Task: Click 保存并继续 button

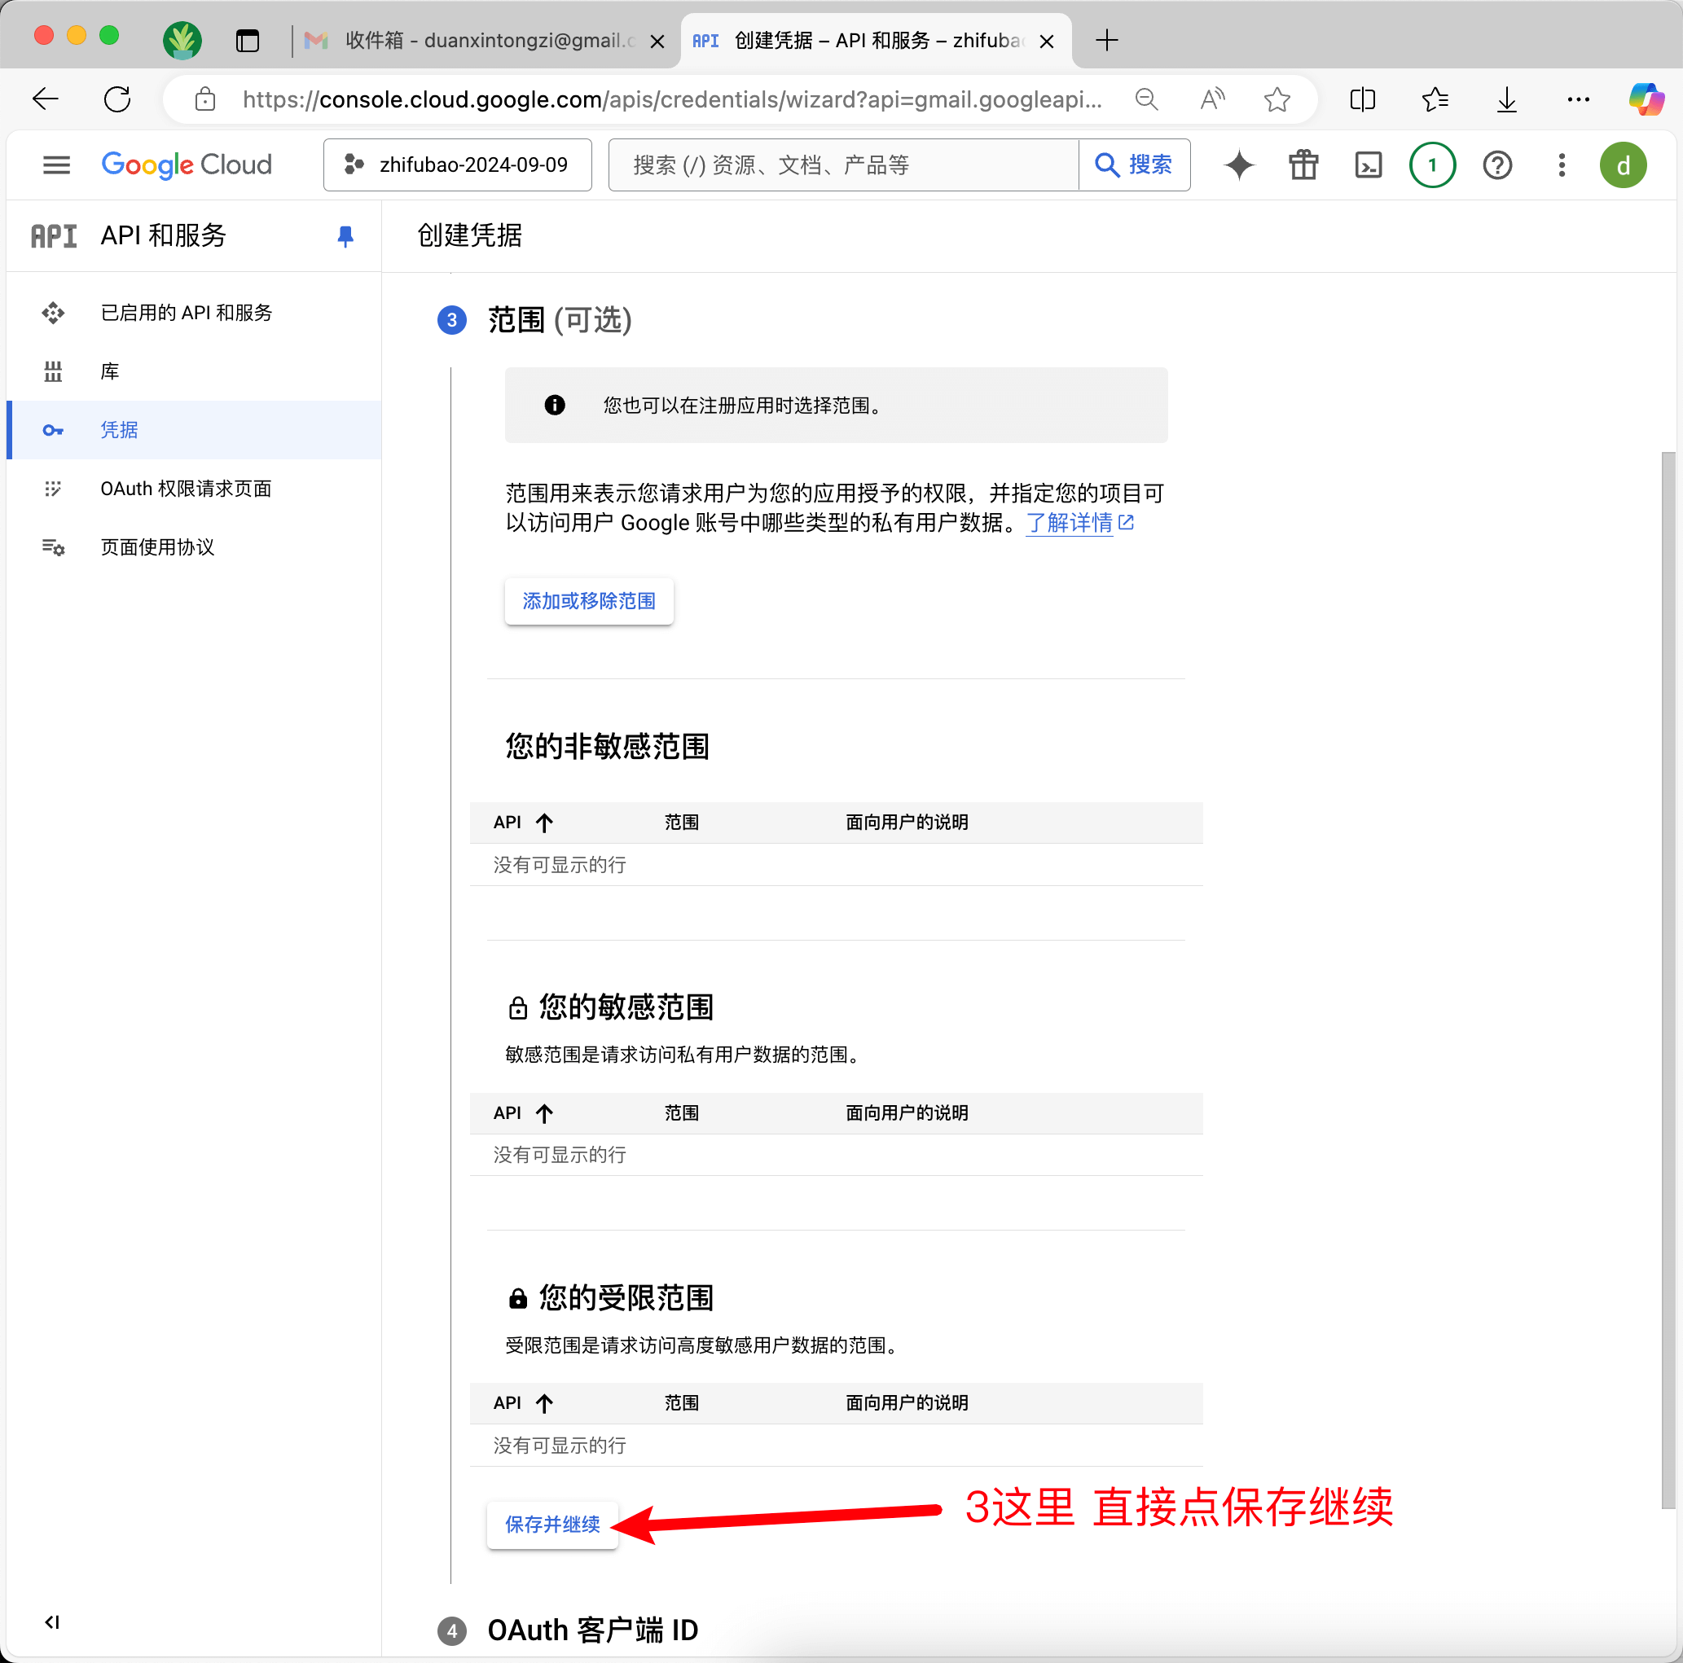Action: click(552, 1524)
